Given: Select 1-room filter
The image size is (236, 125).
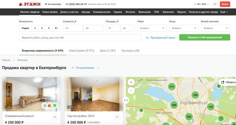Looking at the screenshot, I should [35, 28].
